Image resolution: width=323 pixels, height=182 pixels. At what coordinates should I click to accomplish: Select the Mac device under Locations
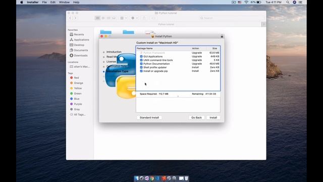82,67
